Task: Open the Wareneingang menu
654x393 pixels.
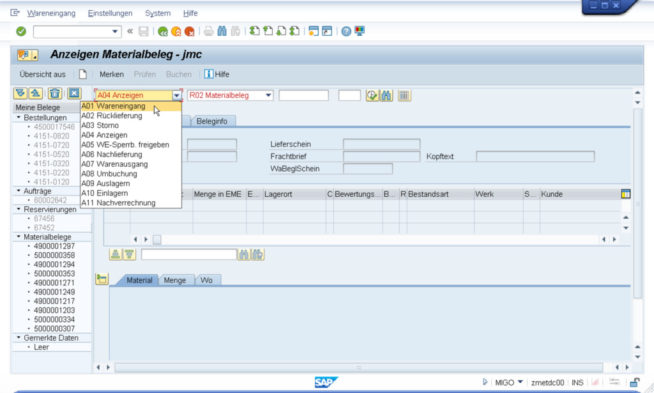Action: [52, 13]
